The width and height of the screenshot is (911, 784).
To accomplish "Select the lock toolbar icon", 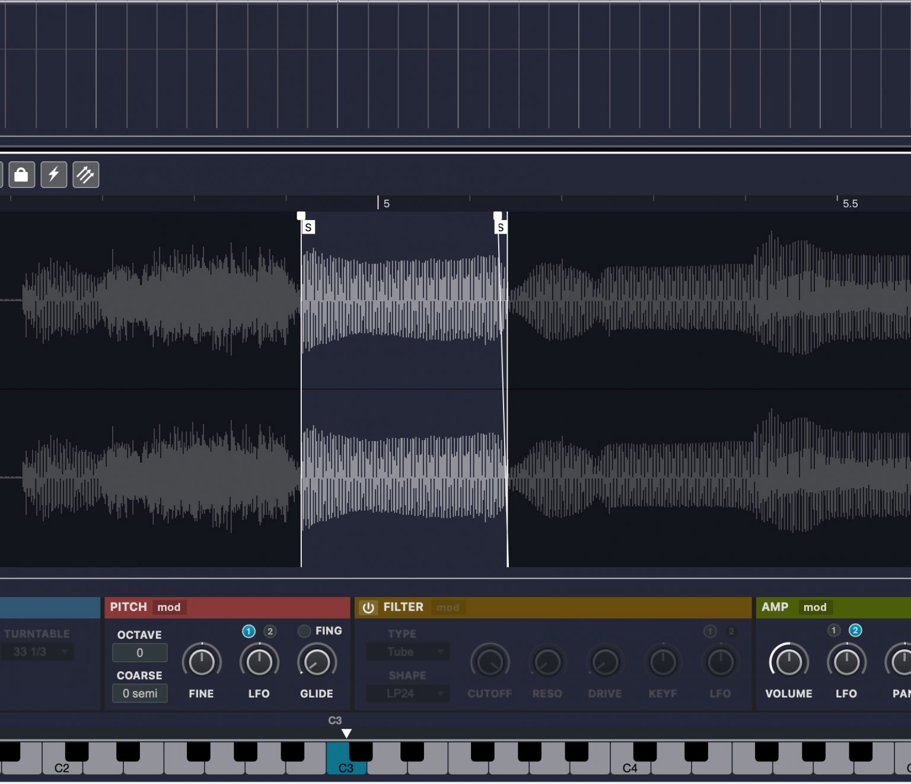I will click(x=22, y=174).
